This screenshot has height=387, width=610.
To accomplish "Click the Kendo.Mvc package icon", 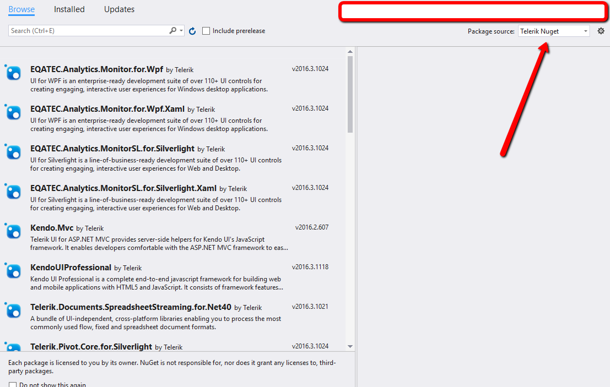I will (x=13, y=231).
